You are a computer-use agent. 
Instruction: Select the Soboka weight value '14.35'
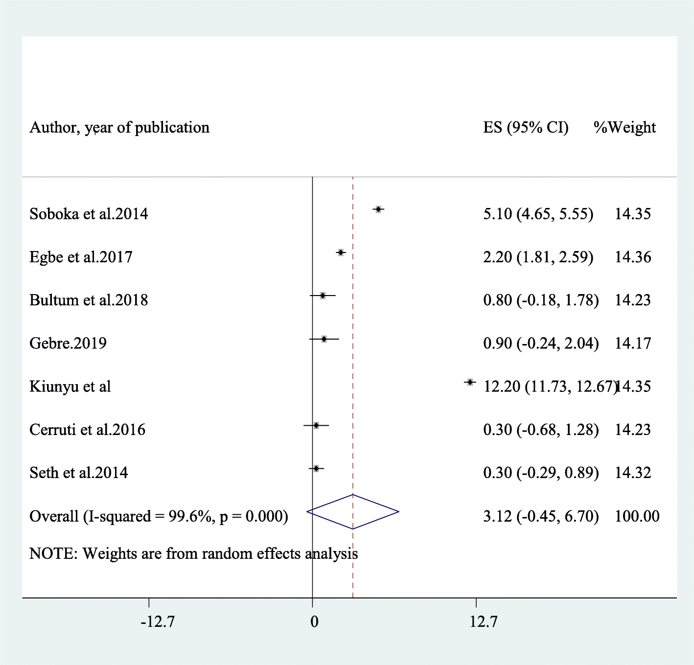tap(633, 214)
